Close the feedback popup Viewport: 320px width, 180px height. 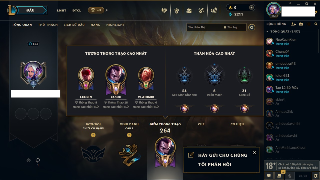[x=254, y=152]
